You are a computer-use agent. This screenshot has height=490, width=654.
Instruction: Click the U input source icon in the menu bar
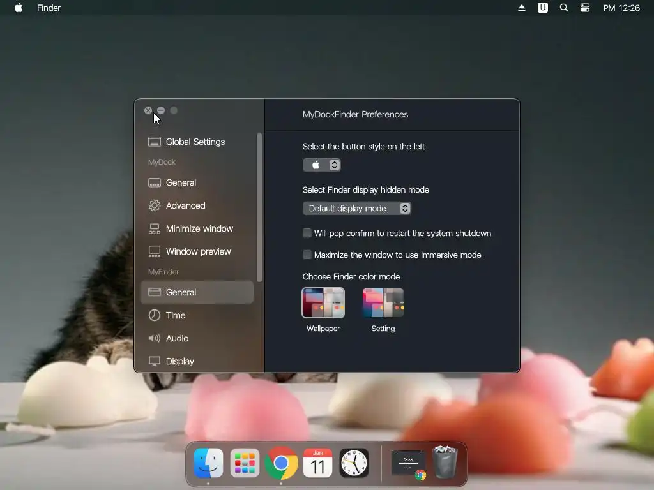tap(543, 8)
